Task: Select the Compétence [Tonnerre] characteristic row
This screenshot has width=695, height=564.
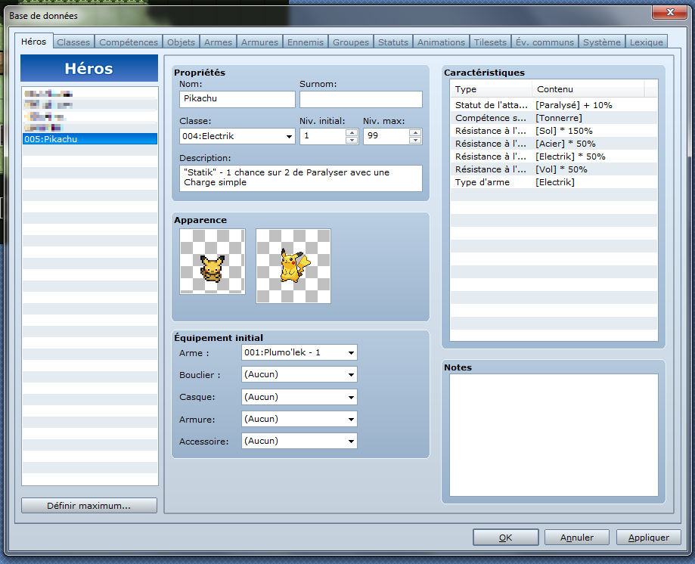Action: click(552, 118)
